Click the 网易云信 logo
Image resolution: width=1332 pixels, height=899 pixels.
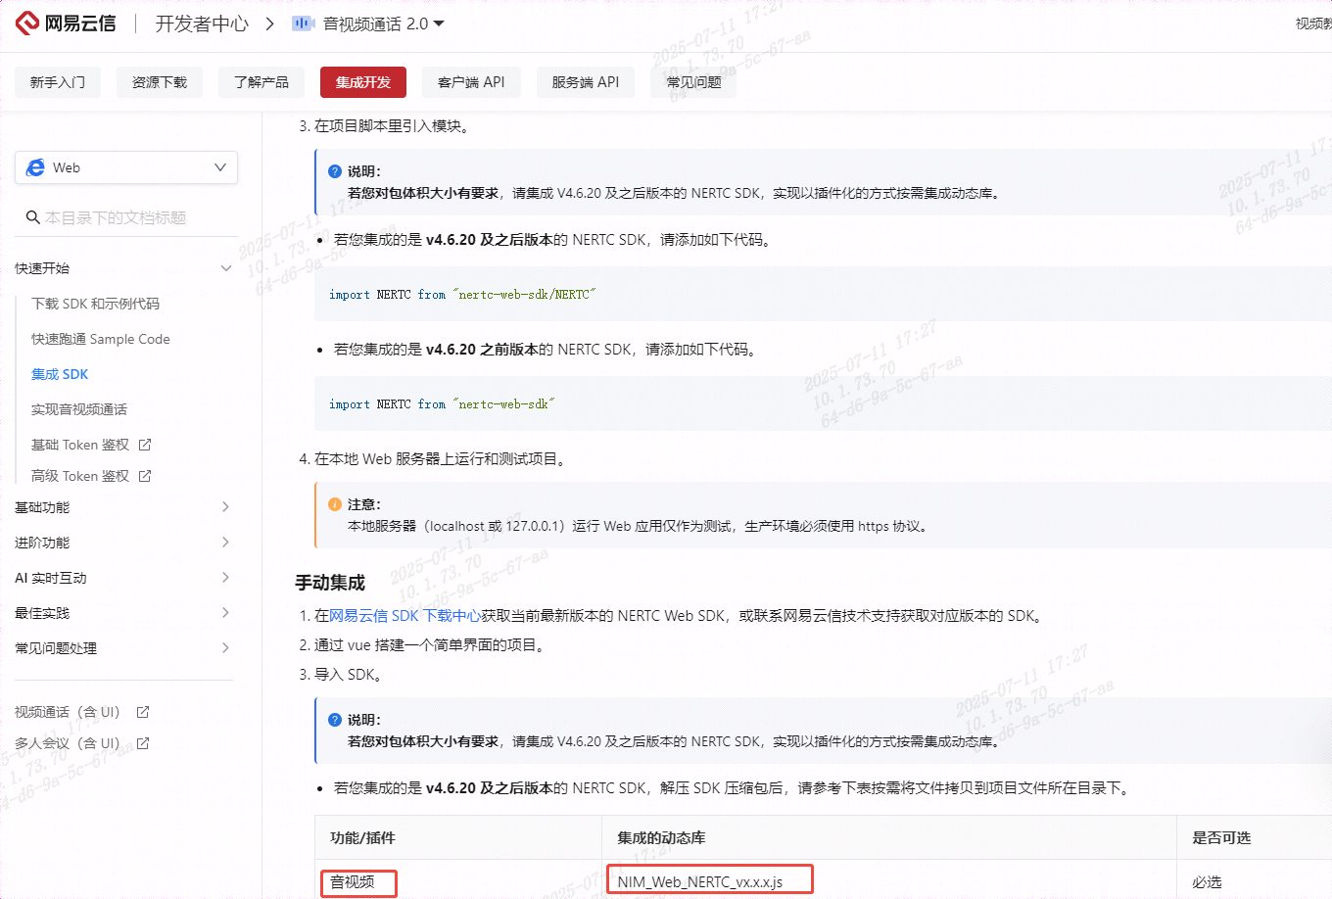(x=66, y=24)
